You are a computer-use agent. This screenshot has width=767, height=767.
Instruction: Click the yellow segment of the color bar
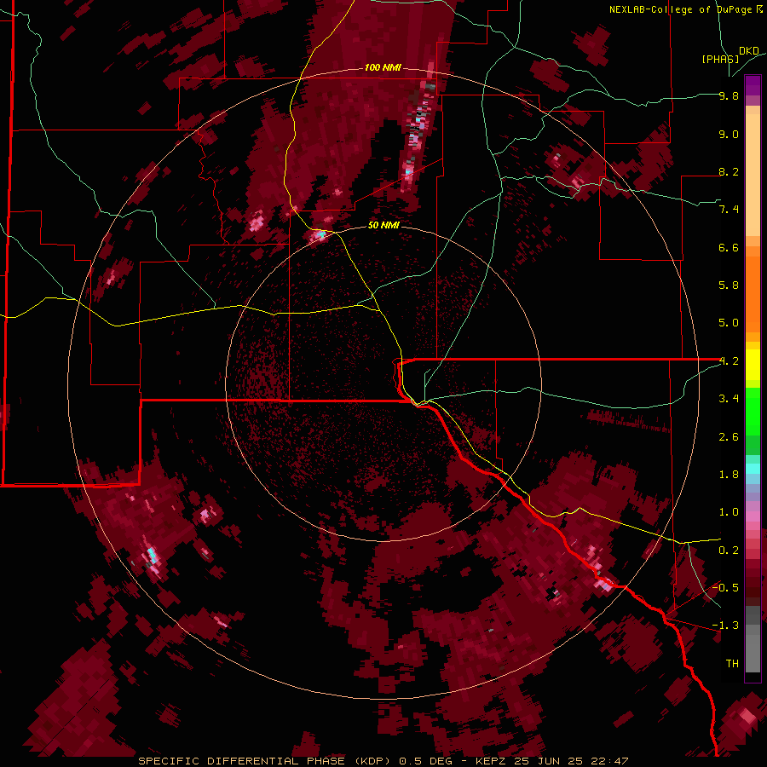(x=753, y=365)
